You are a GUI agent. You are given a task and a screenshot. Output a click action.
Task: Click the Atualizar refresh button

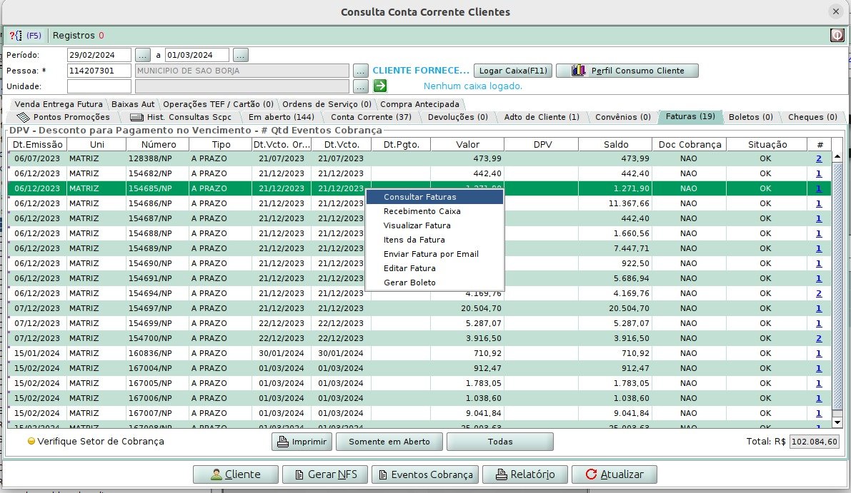(x=614, y=474)
